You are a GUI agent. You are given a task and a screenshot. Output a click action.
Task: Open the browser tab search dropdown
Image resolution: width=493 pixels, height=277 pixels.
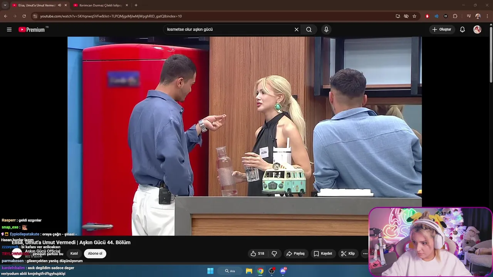coord(5,5)
